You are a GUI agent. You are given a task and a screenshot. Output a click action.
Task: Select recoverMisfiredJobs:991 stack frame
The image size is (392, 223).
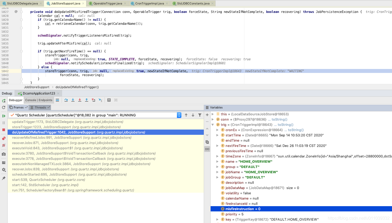[106, 137]
